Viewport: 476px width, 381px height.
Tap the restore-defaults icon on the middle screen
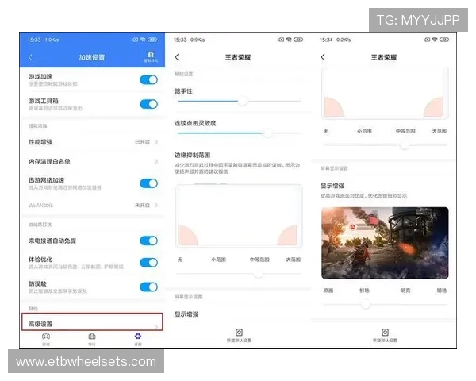coord(239,332)
